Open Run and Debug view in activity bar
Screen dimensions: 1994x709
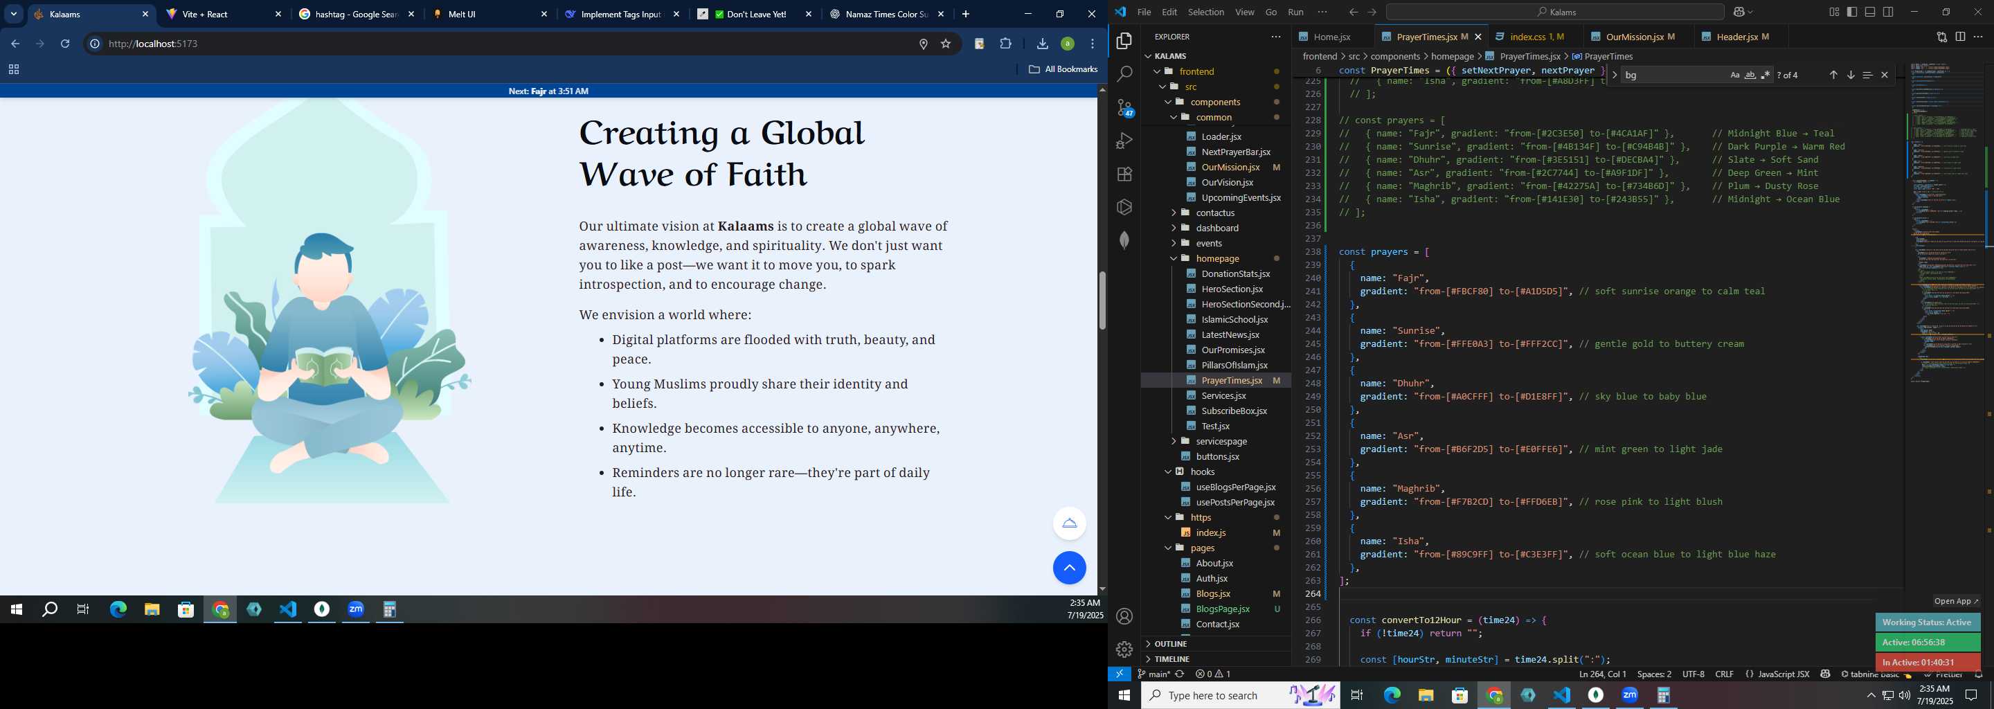click(1124, 141)
